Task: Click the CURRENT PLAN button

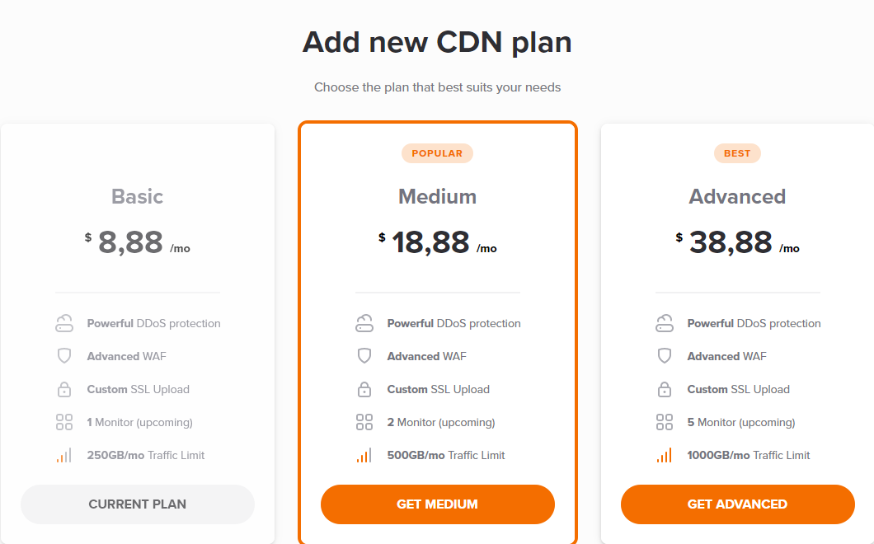Action: tap(138, 504)
